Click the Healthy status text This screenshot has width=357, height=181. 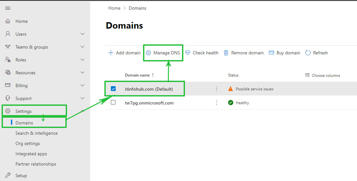[x=242, y=103]
